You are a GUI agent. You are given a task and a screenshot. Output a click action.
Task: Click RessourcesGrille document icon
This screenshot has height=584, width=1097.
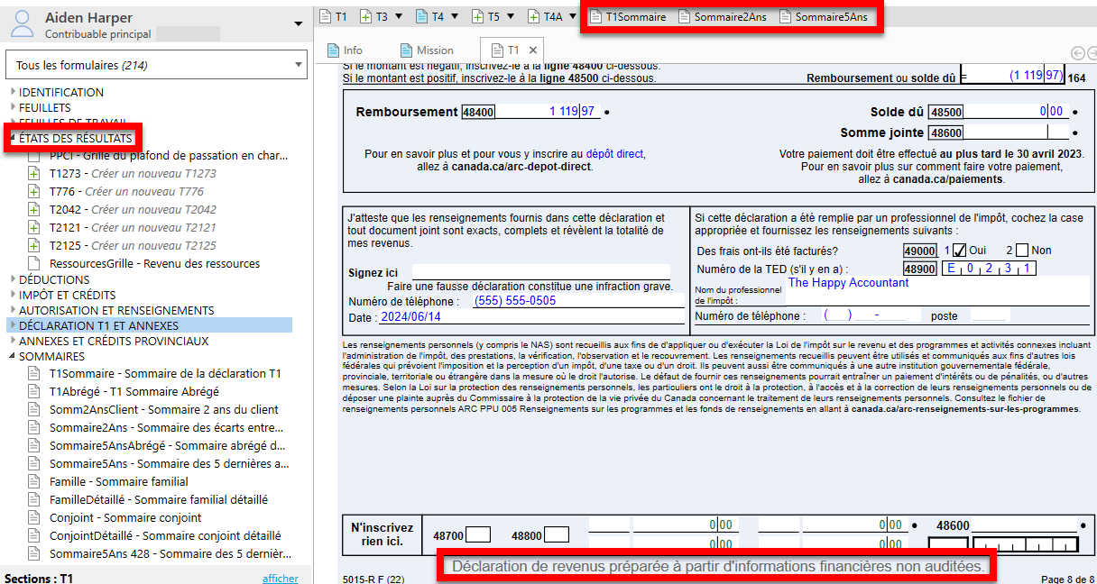pyautogui.click(x=34, y=264)
